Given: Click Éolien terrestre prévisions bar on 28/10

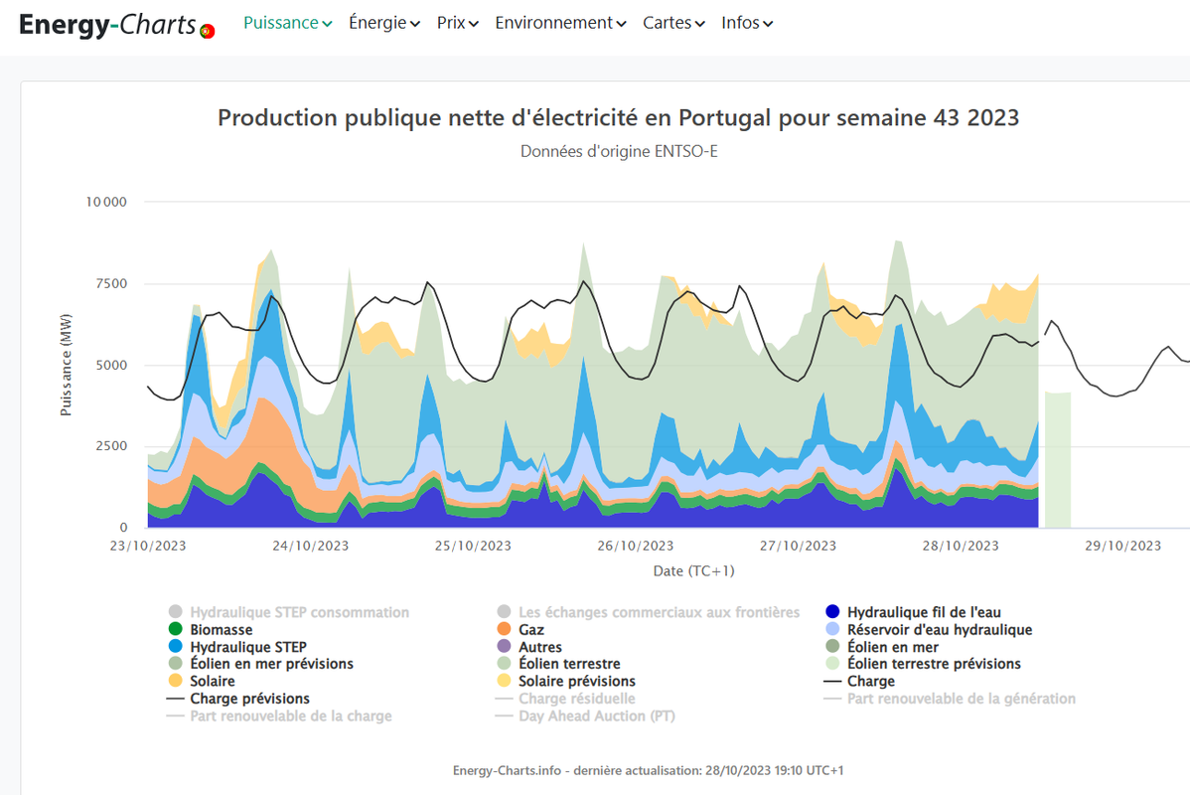Looking at the screenshot, I should [x=1058, y=459].
